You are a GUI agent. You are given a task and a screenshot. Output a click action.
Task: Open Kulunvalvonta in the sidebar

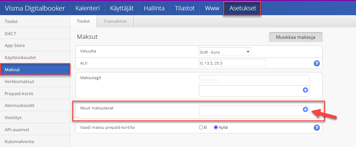coord(35,142)
